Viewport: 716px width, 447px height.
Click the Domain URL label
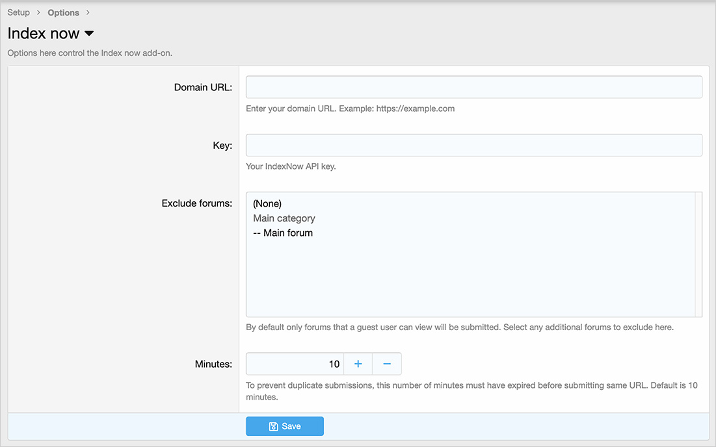click(203, 87)
